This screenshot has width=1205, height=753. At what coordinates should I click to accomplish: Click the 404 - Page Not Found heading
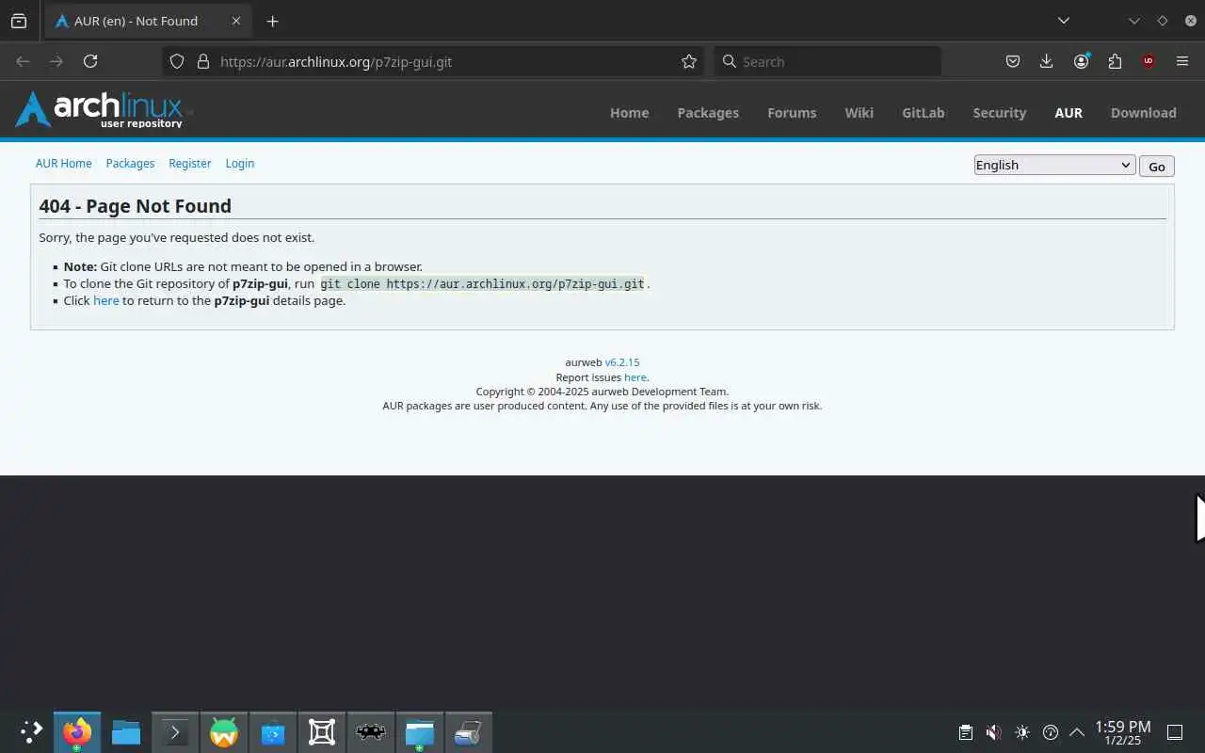click(x=135, y=206)
